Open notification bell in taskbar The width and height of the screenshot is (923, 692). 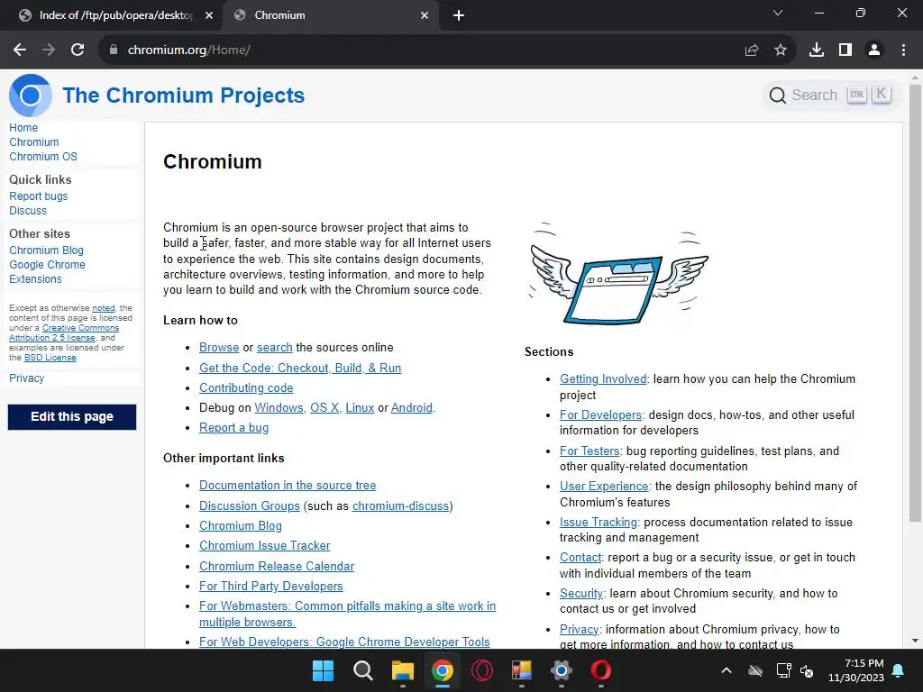[899, 670]
